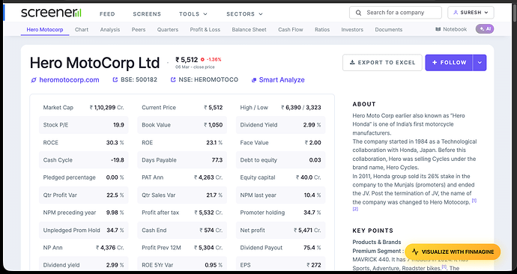Click the Cash End value 574 Cr.
Screen dimensions: 517x274
(211, 230)
